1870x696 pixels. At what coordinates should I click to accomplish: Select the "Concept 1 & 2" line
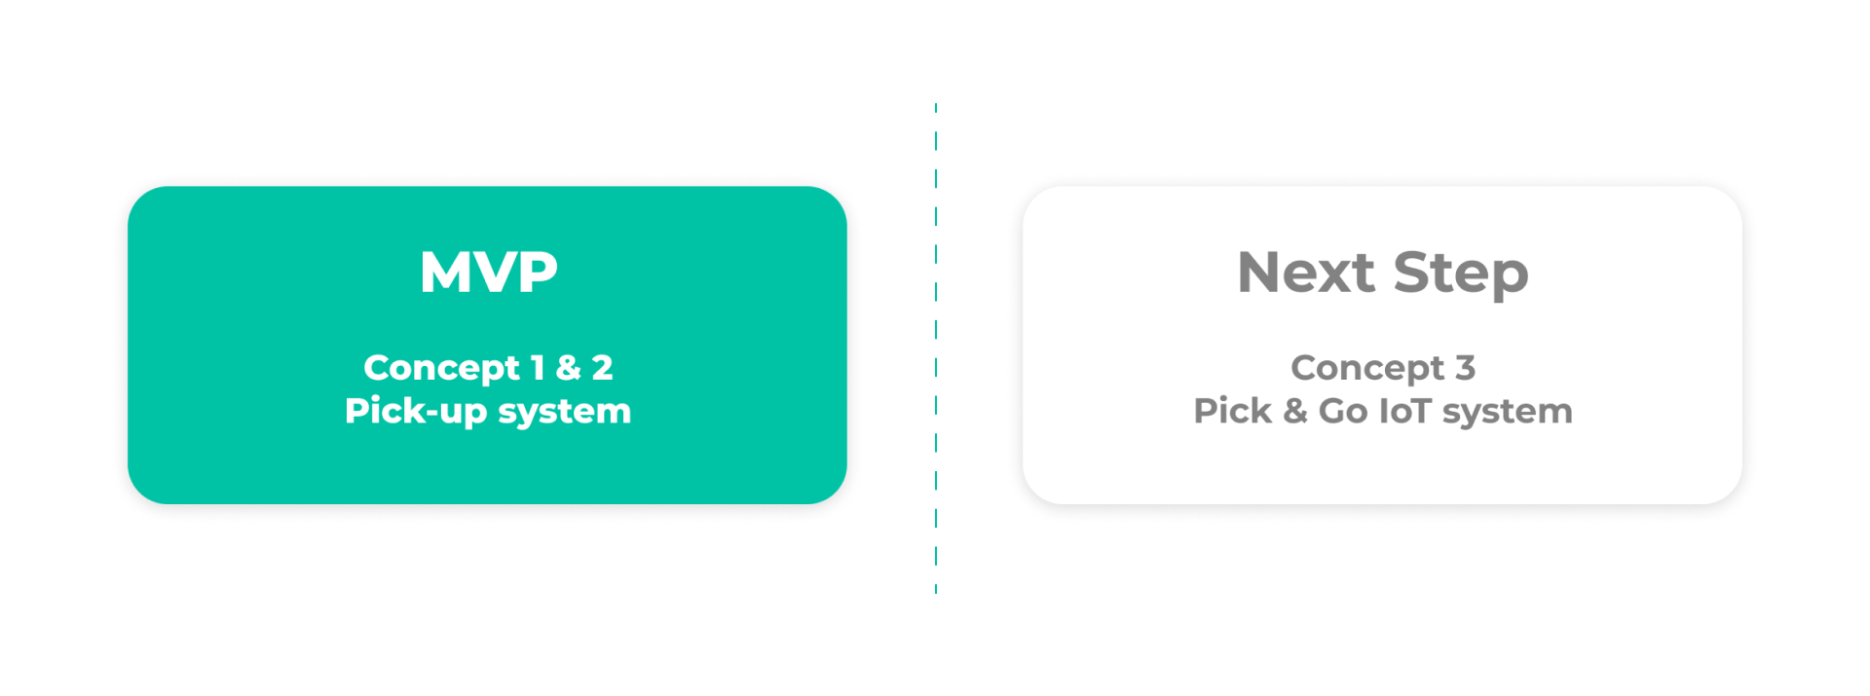point(488,368)
